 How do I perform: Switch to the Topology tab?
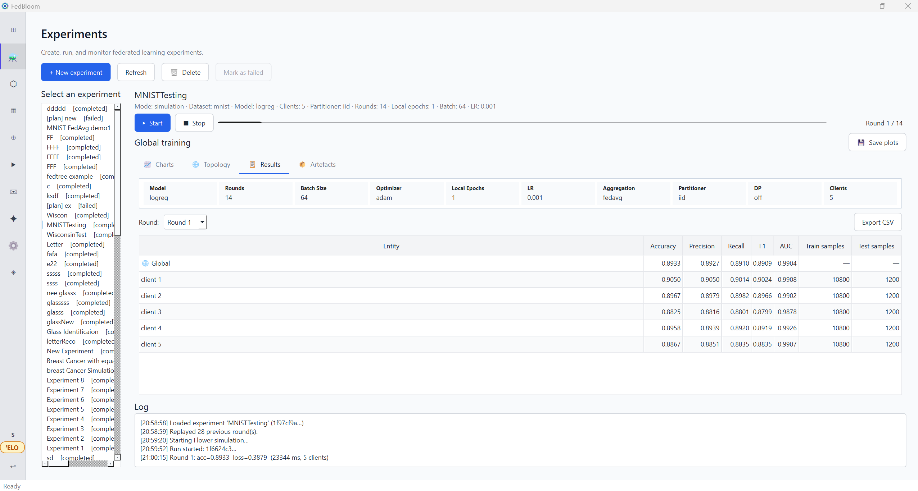tap(211, 165)
